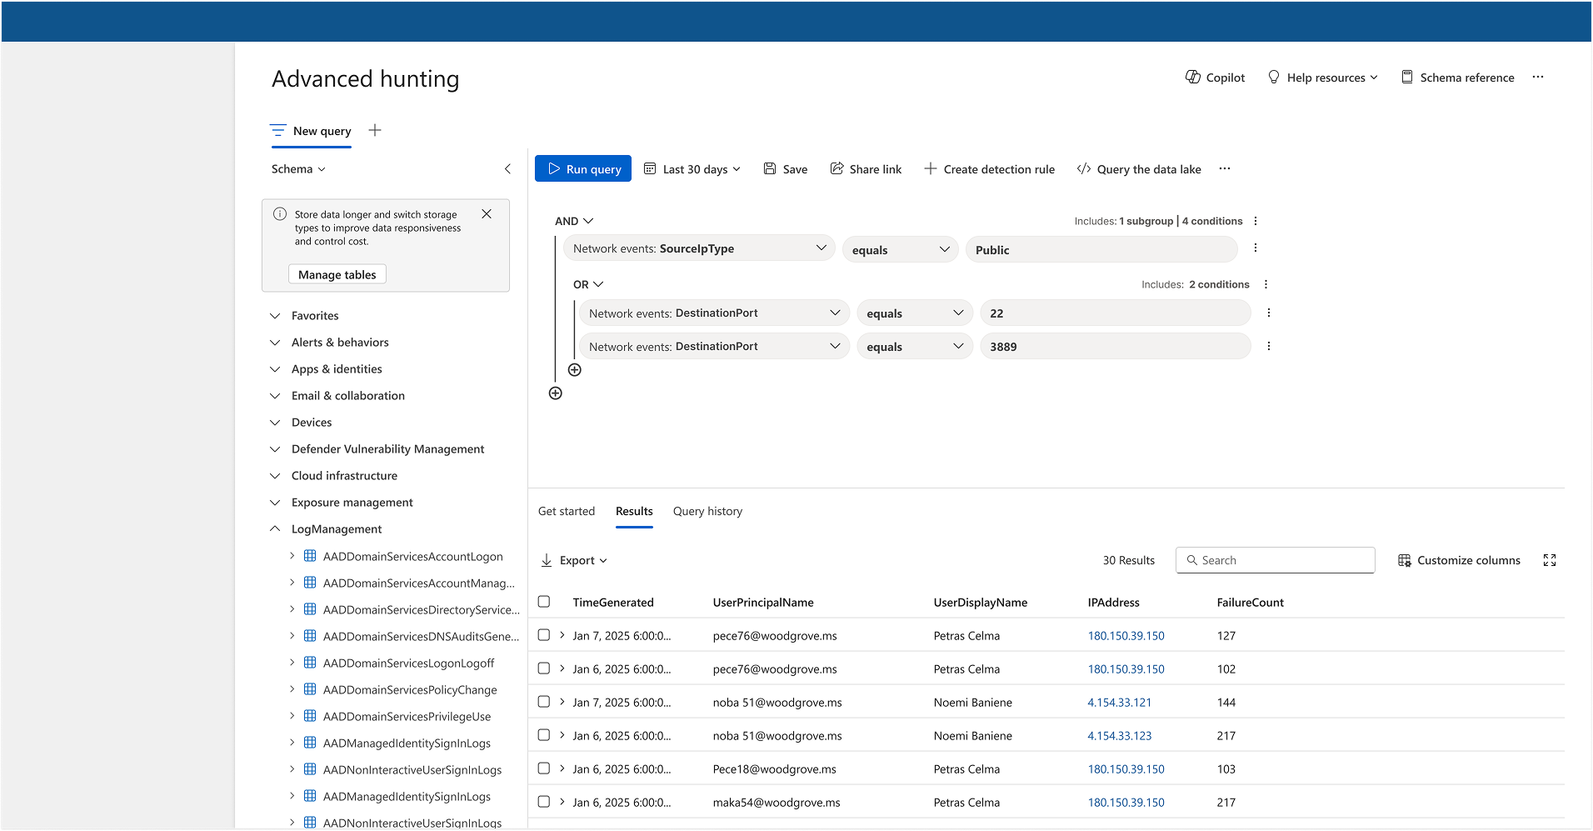This screenshot has width=1593, height=831.
Task: Open IP address 4.154.33.121 link
Action: click(x=1119, y=703)
